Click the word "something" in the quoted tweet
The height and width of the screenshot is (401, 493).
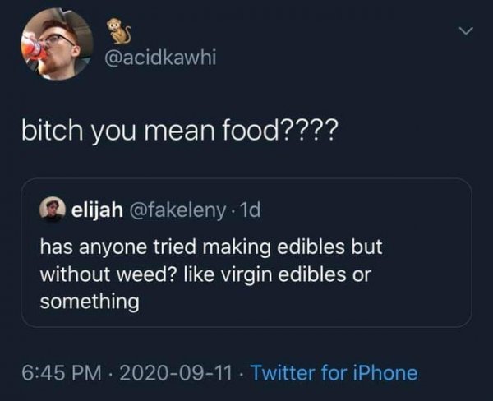pos(90,302)
